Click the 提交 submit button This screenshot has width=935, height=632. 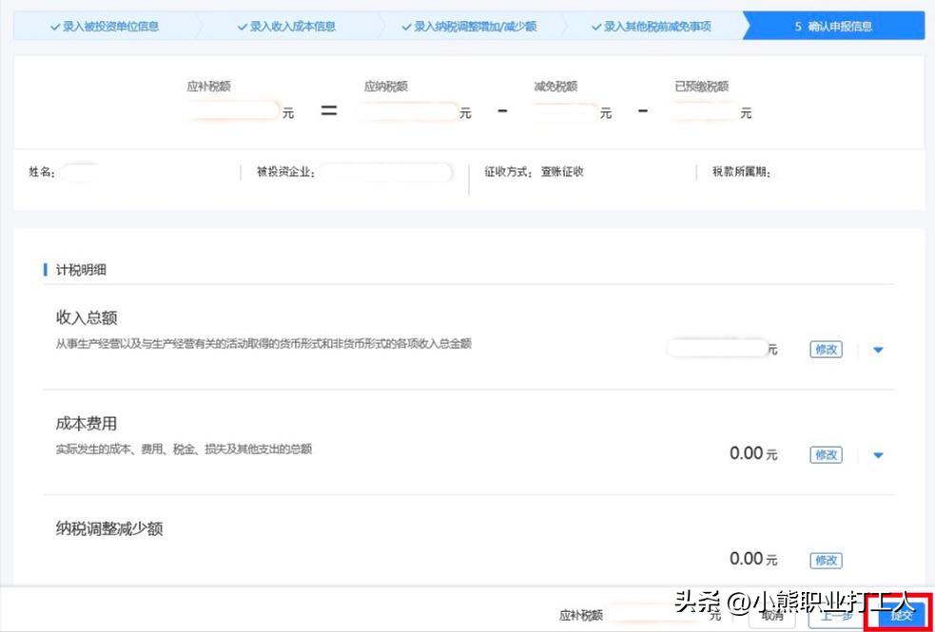(x=900, y=616)
